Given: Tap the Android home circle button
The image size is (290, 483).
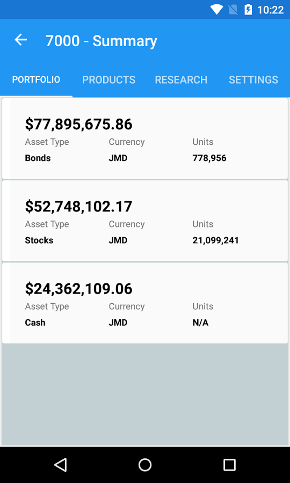Looking at the screenshot, I should pos(145,465).
